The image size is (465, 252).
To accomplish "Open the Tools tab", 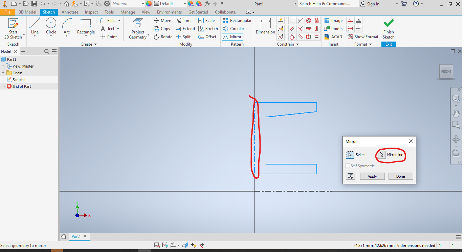I will coord(109,12).
